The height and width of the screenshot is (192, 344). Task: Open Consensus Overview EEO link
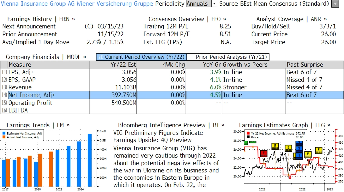point(187,19)
